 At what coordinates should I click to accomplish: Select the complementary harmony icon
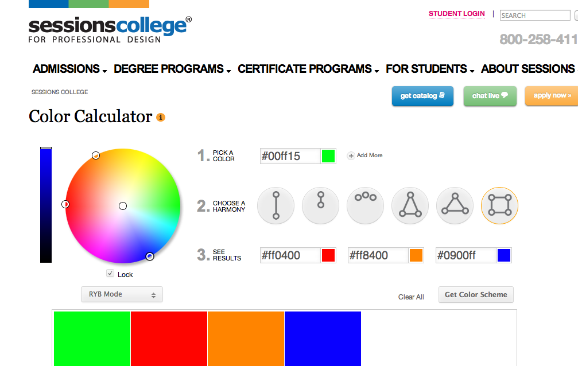coord(276,205)
